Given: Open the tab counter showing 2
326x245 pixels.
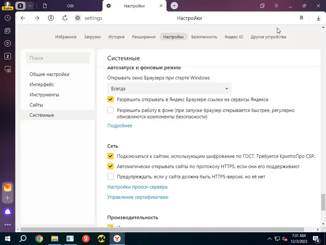Looking at the screenshot, I should [20, 6].
